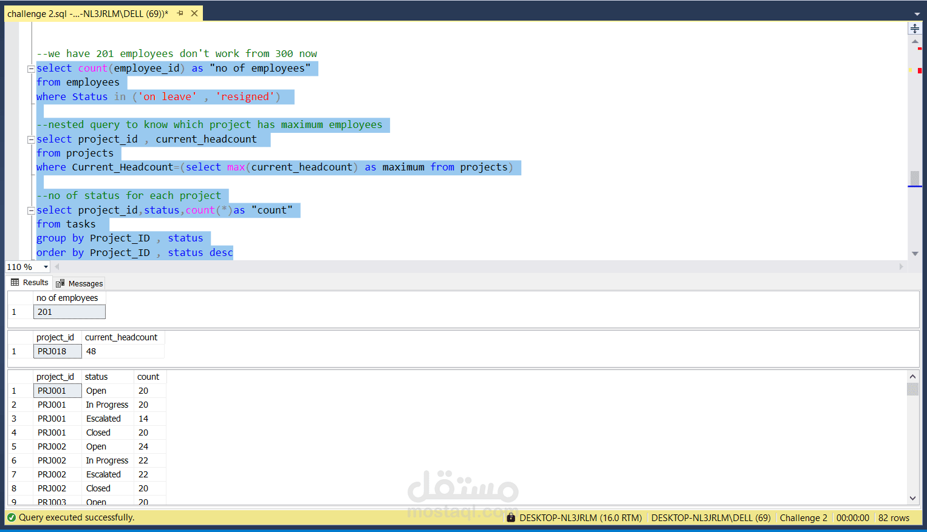Screen dimensions: 927x532
Task: Collapse the select project_id,status,count block
Action: click(x=31, y=210)
